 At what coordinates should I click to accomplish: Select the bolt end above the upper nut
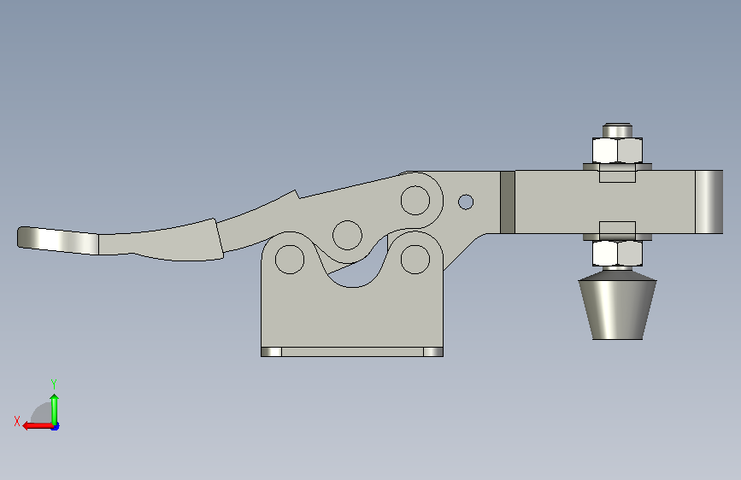[617, 131]
